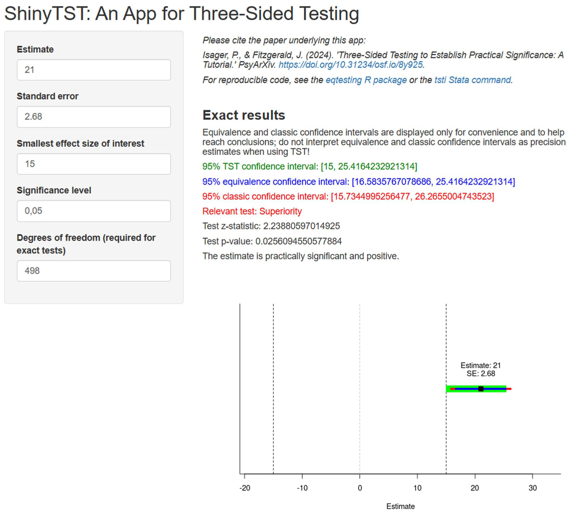The image size is (569, 512).
Task: Open the eqtesting R package link
Action: click(366, 80)
